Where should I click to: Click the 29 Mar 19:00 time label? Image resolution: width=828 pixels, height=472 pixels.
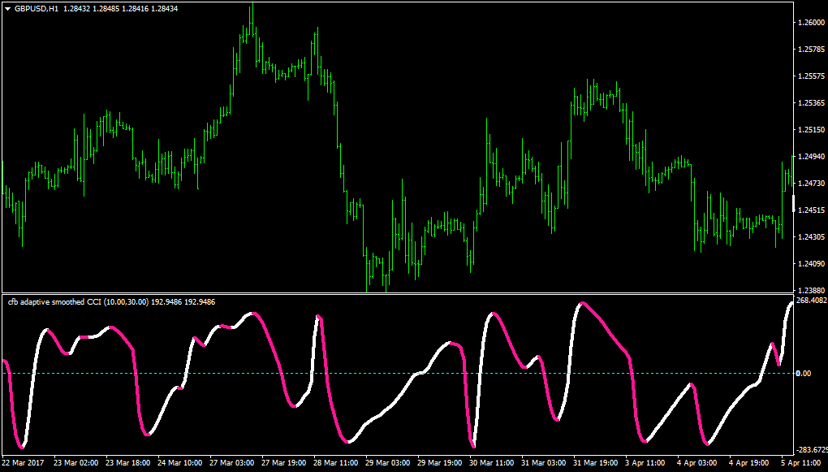440,462
